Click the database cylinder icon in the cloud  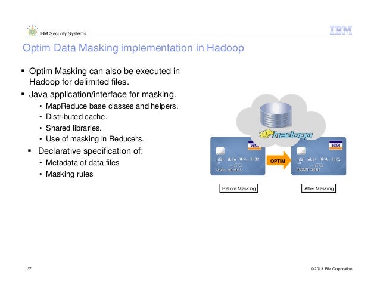point(276,114)
